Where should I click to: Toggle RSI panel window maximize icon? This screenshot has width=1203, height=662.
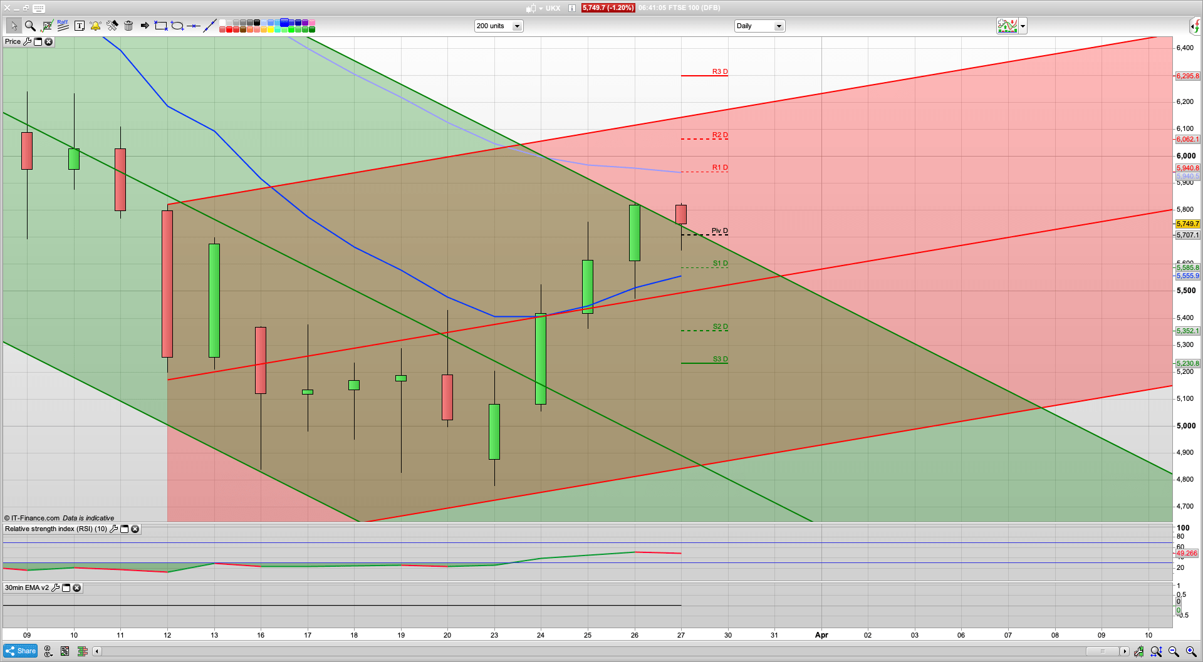(x=124, y=529)
